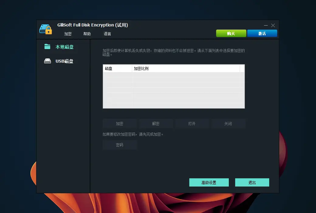
Task: Click the green folder icon beside 本地磁盘
Action: 47,47
